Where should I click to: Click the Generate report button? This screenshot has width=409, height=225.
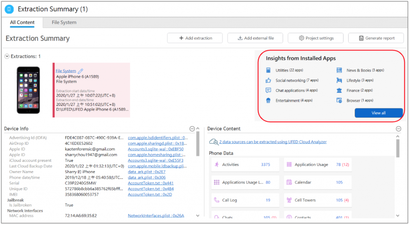click(376, 38)
